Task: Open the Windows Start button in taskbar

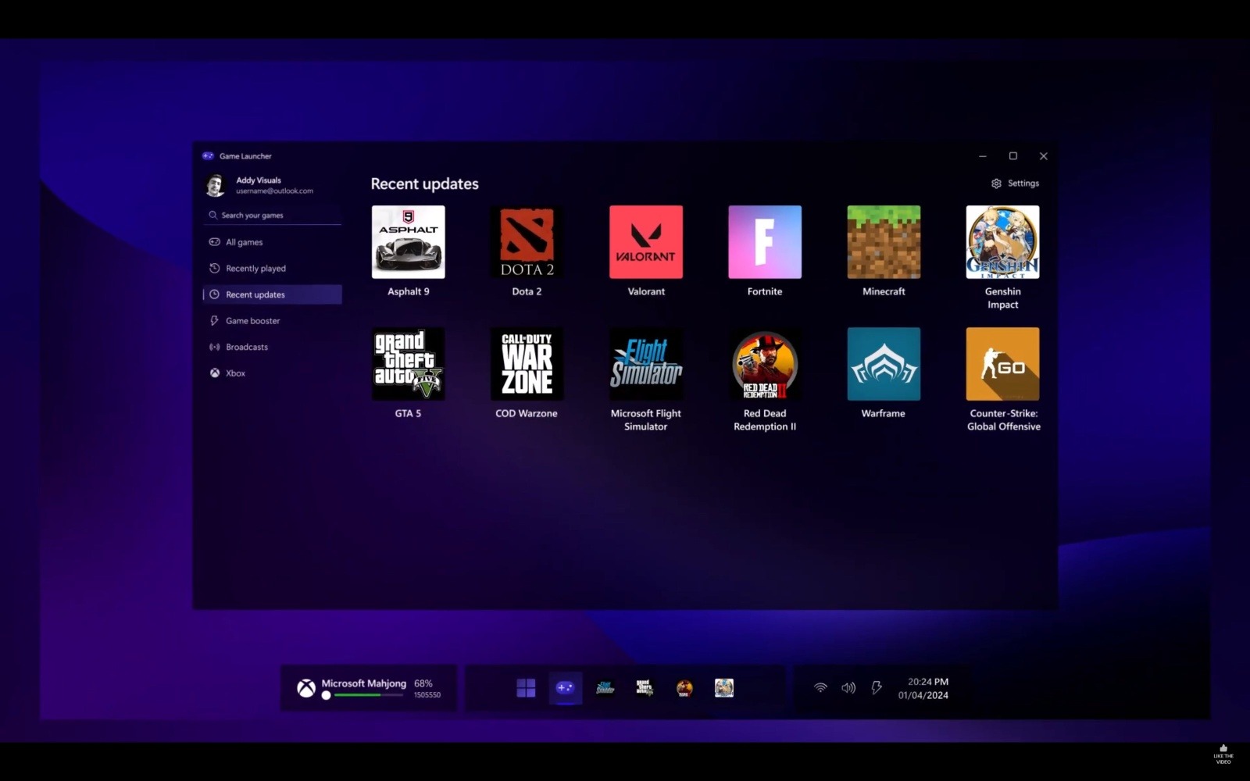Action: [x=526, y=688]
